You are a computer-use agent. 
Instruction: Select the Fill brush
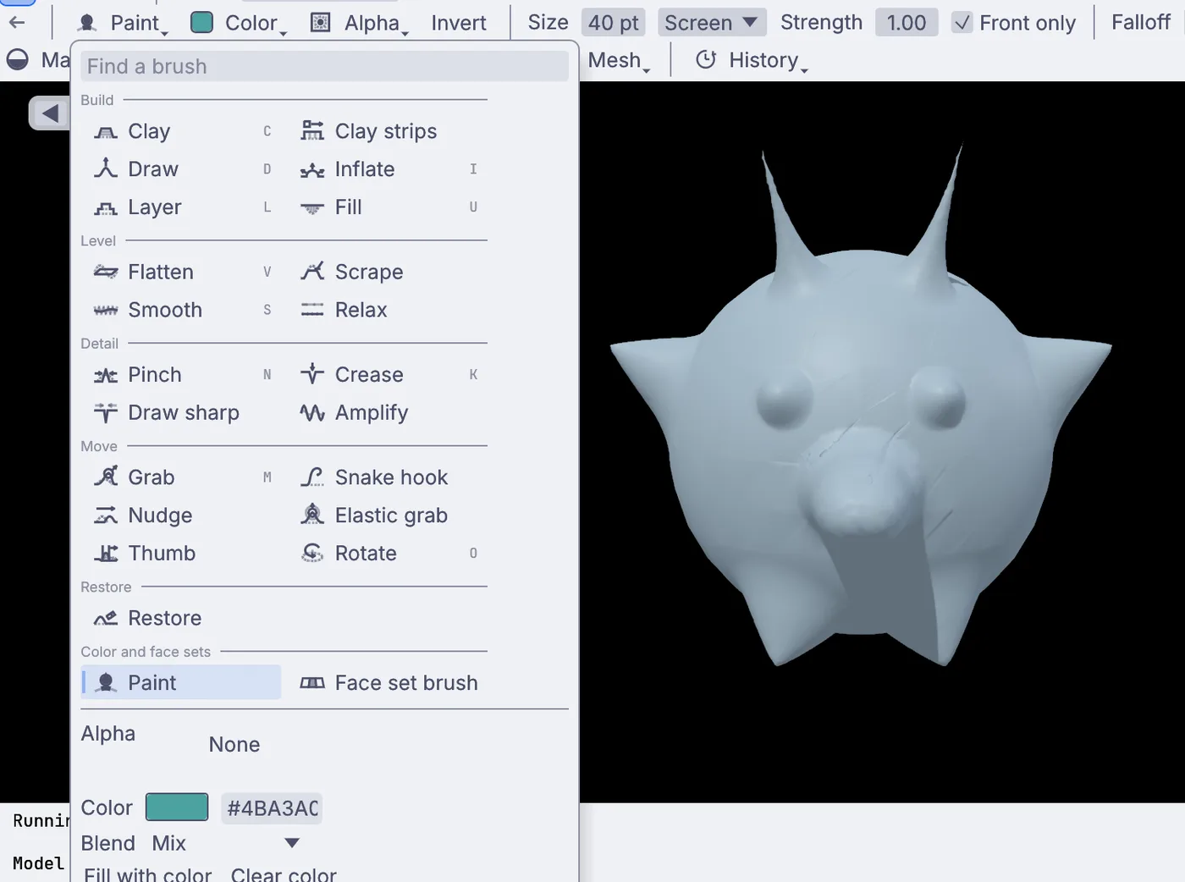[388, 207]
